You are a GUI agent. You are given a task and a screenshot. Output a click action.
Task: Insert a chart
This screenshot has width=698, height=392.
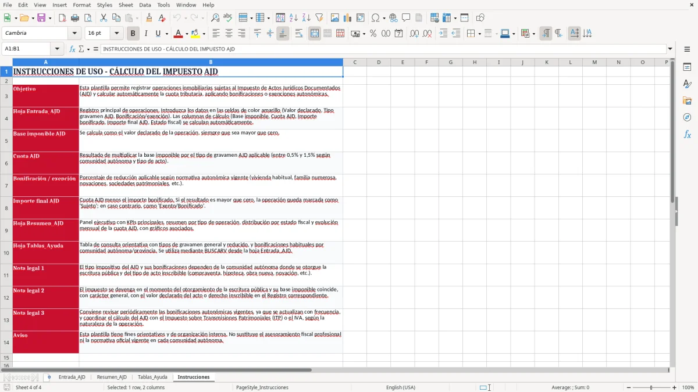pyautogui.click(x=348, y=18)
